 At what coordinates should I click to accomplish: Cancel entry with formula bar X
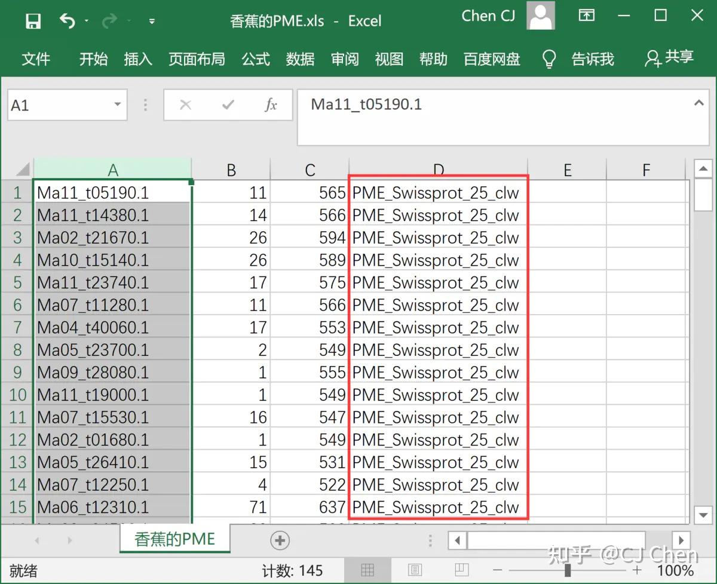point(185,104)
